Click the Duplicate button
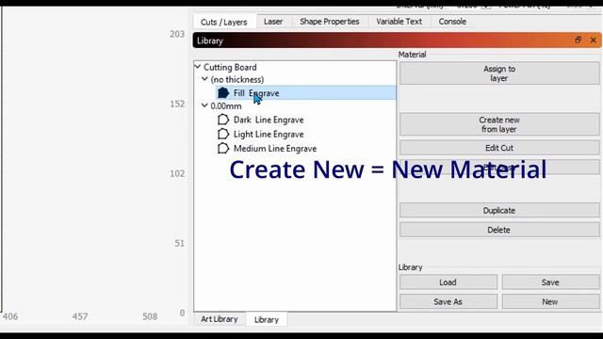Screen dimensions: 603x339 pyautogui.click(x=499, y=210)
